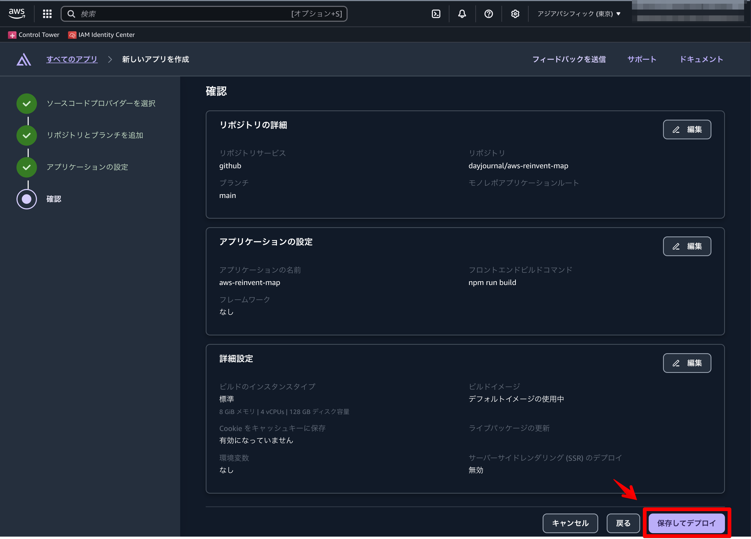
Task: Edit the アプリケーションの設定 section
Action: [x=687, y=246]
